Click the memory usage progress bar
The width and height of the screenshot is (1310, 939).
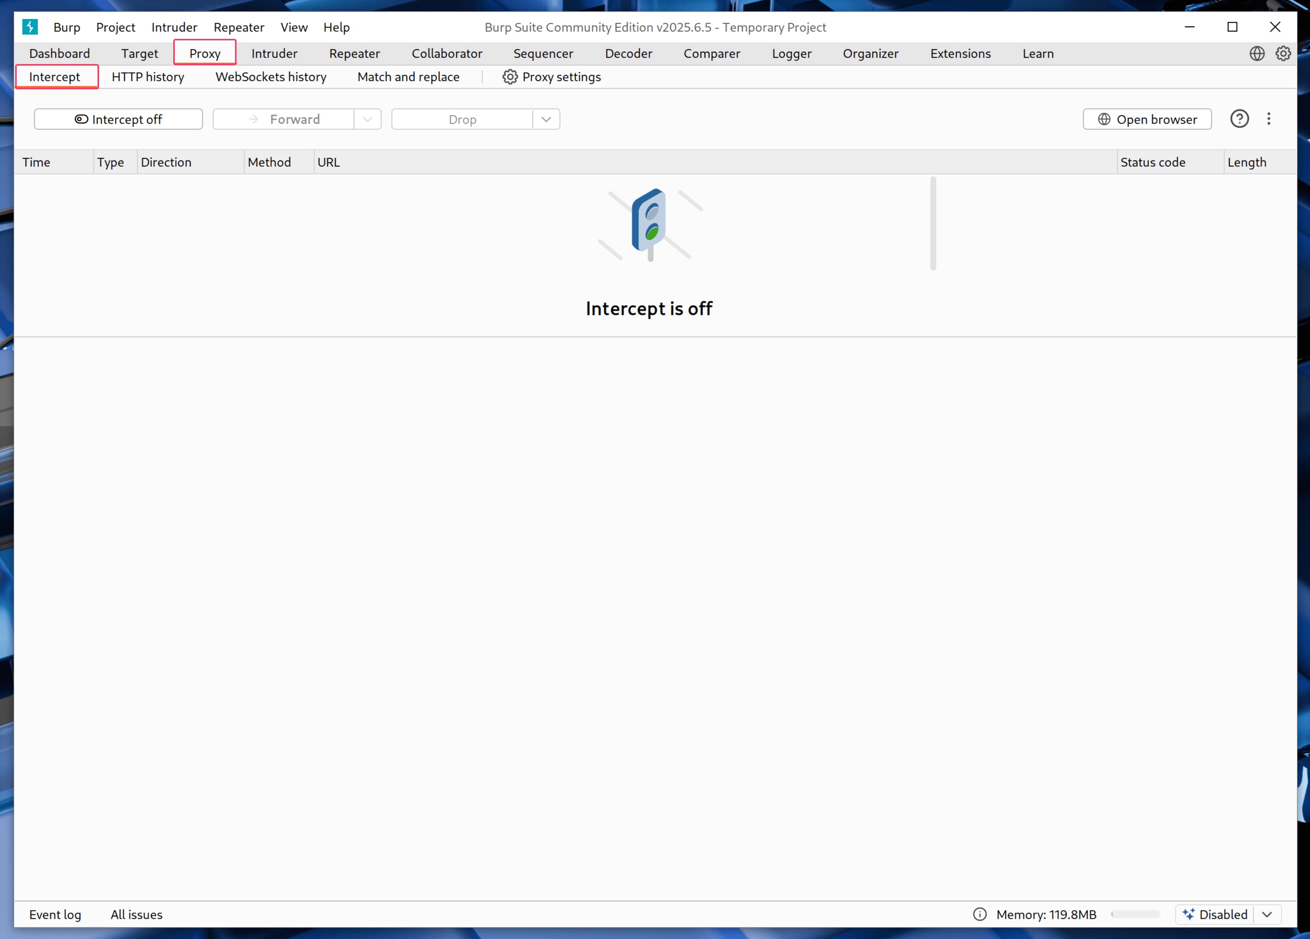click(x=1135, y=914)
